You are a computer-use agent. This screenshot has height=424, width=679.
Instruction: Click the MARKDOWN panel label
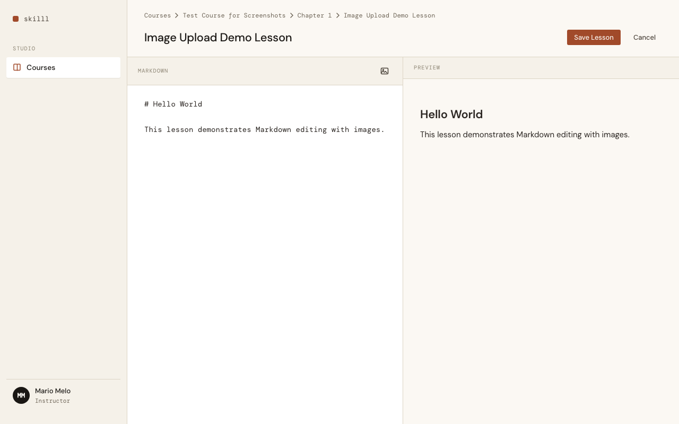153,71
